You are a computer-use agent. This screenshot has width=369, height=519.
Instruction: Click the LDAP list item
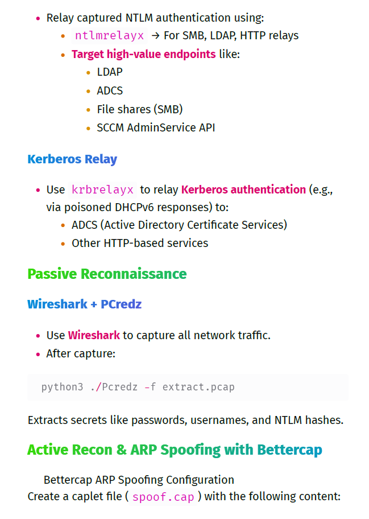point(110,72)
